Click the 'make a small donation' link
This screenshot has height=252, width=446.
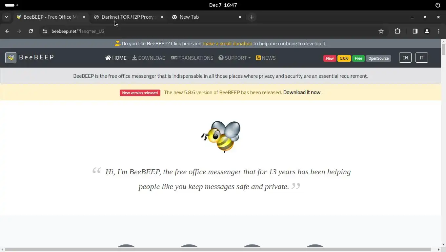(x=227, y=43)
